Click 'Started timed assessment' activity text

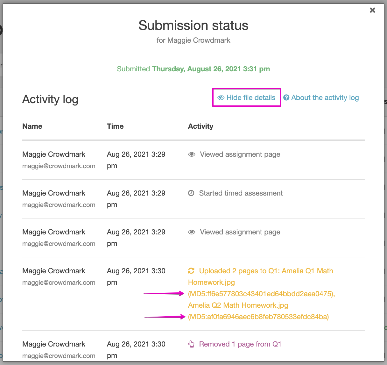[241, 193]
